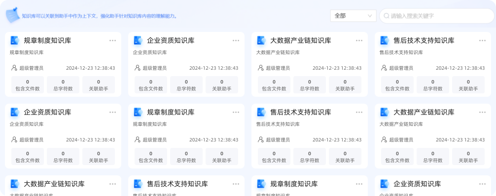Screen dimensions: 496x196
Task: Click the magnifier icon in the search box
Action: (387, 16)
